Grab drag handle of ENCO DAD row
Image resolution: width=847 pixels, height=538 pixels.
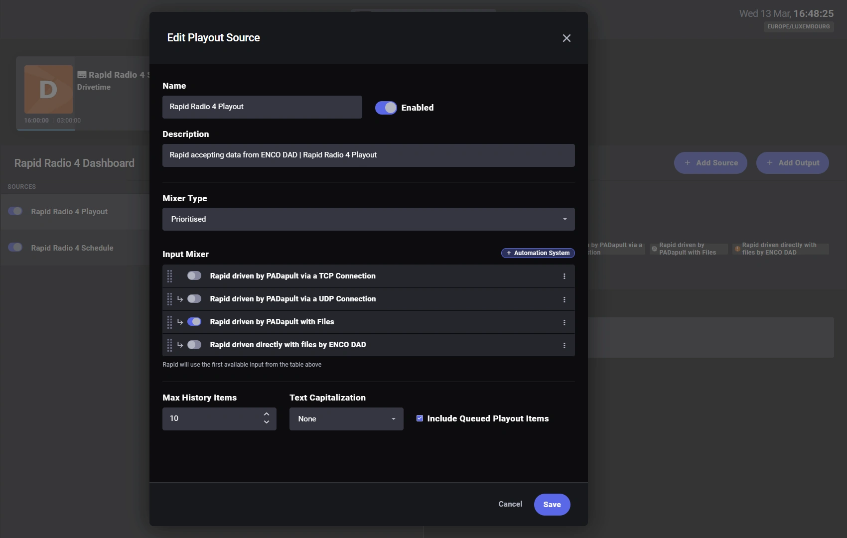click(x=169, y=345)
